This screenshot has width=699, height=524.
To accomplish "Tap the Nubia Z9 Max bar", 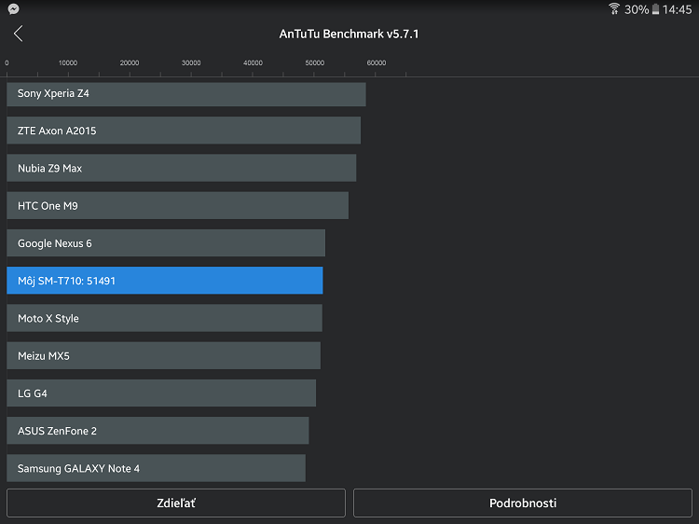I will click(x=181, y=169).
